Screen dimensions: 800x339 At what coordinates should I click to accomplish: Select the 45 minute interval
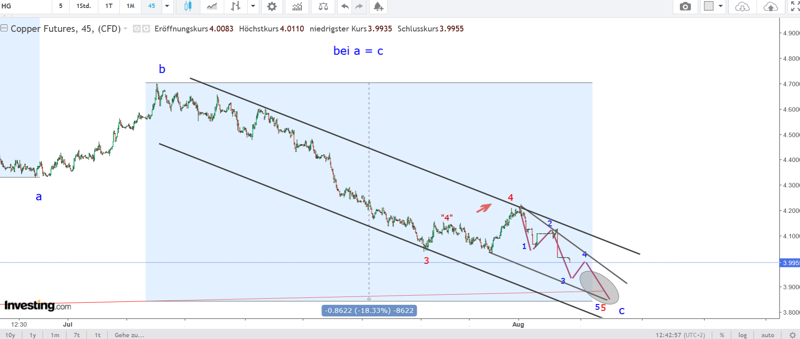[152, 6]
